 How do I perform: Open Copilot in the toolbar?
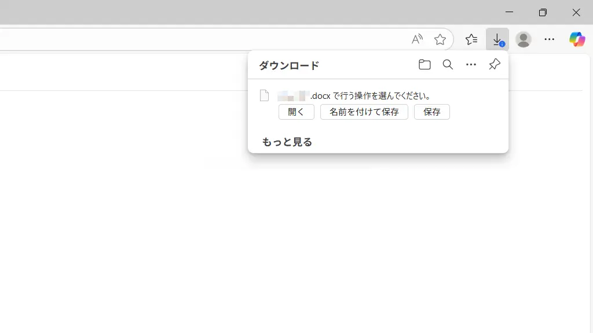577,39
